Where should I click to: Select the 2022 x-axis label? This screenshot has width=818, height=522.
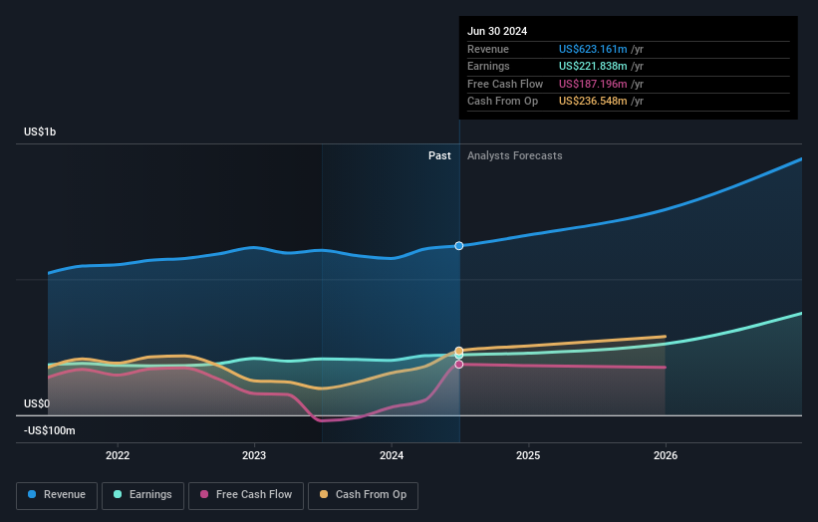[118, 455]
